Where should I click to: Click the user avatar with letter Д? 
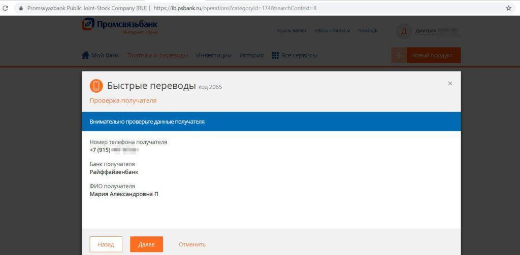[x=404, y=31]
